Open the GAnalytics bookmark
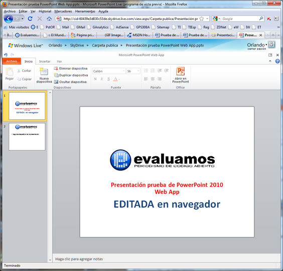283x271 pixels. (98, 27)
